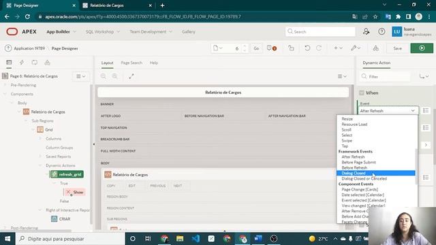
Task: Expand the layout pane with arrows icon
Action: pos(131,76)
